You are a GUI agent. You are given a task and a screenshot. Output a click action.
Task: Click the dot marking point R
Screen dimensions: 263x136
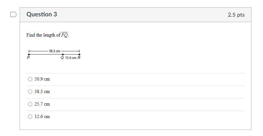[x=79, y=55]
